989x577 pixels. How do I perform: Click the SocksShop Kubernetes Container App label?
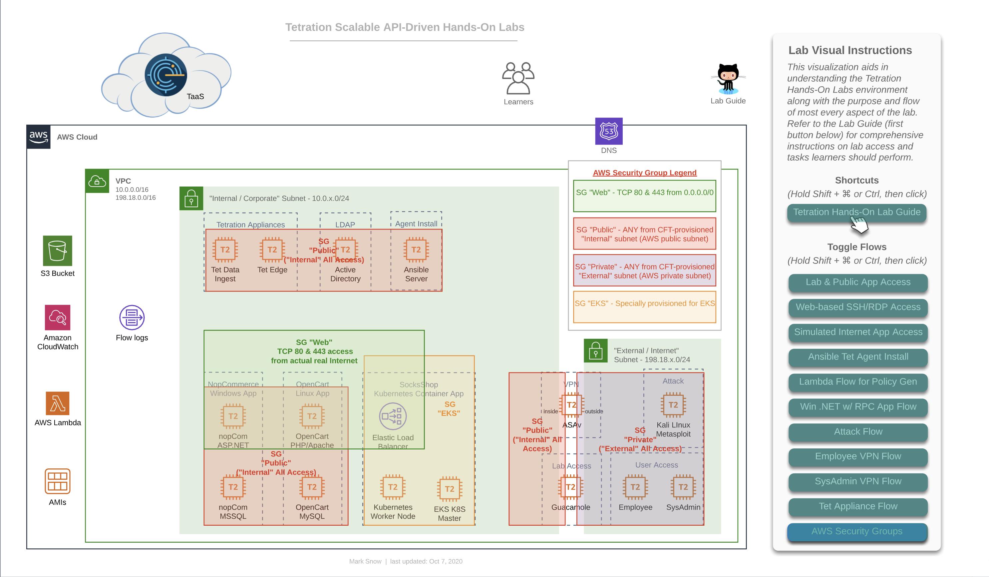[x=418, y=389]
